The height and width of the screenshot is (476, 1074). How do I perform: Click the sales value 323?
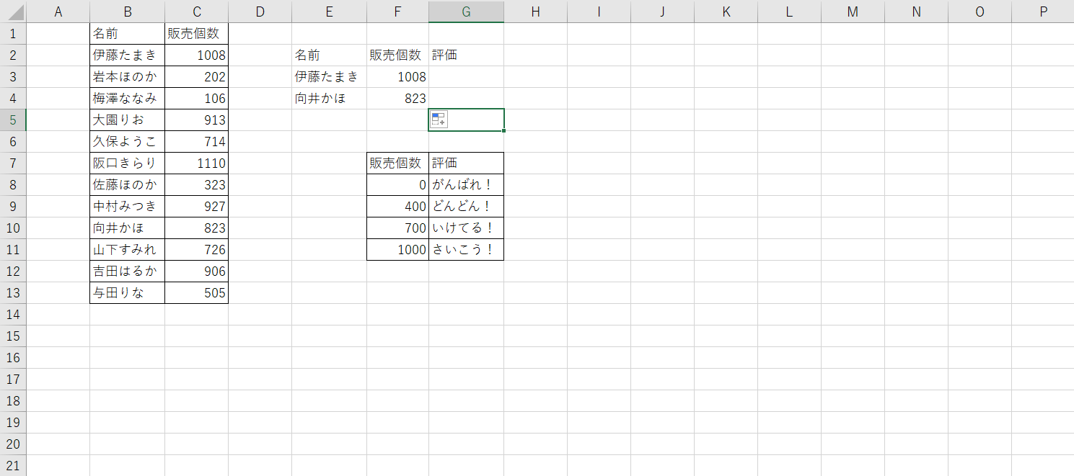tap(196, 185)
